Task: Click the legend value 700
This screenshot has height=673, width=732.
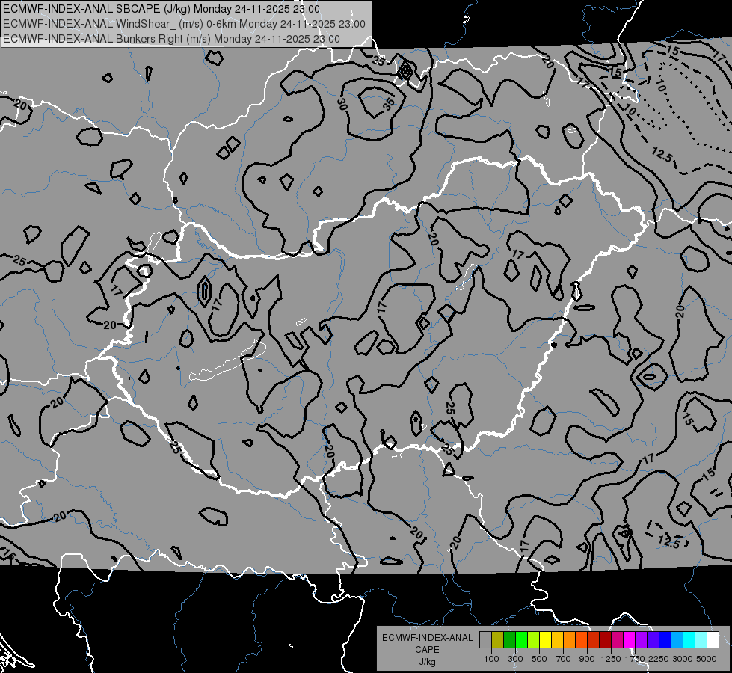Action: 564,659
